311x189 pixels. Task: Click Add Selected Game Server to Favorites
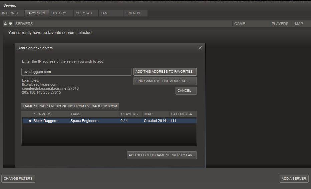click(162, 155)
